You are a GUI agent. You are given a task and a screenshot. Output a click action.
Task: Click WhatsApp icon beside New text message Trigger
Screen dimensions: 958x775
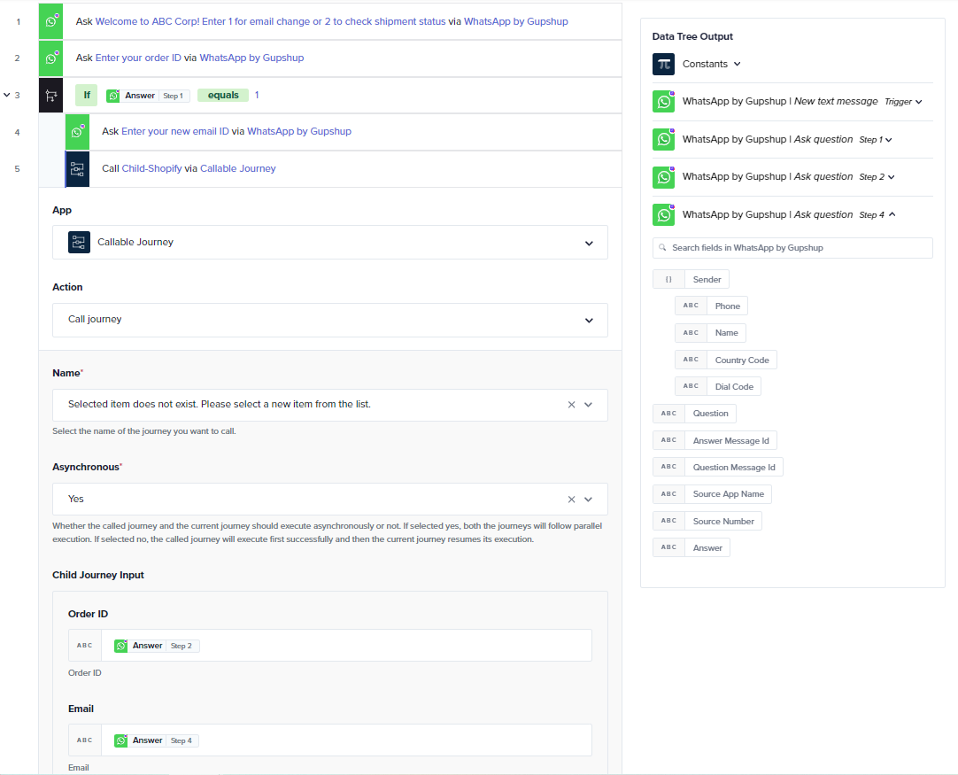click(663, 102)
